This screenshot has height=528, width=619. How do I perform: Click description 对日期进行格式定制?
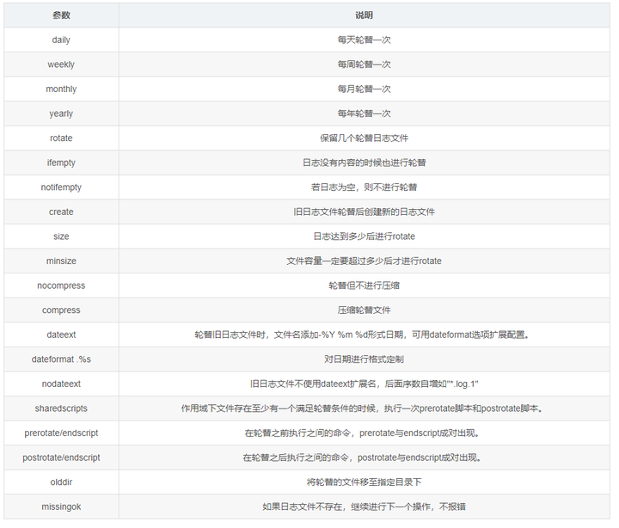click(x=364, y=359)
